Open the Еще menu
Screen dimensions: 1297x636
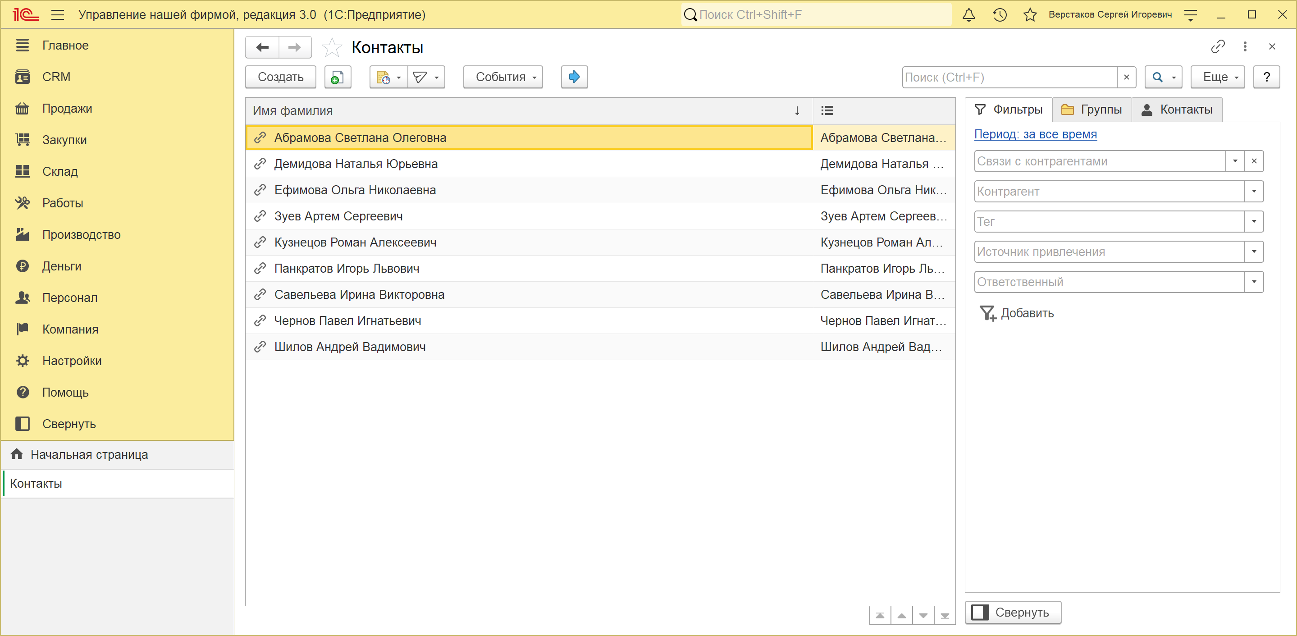click(x=1217, y=77)
